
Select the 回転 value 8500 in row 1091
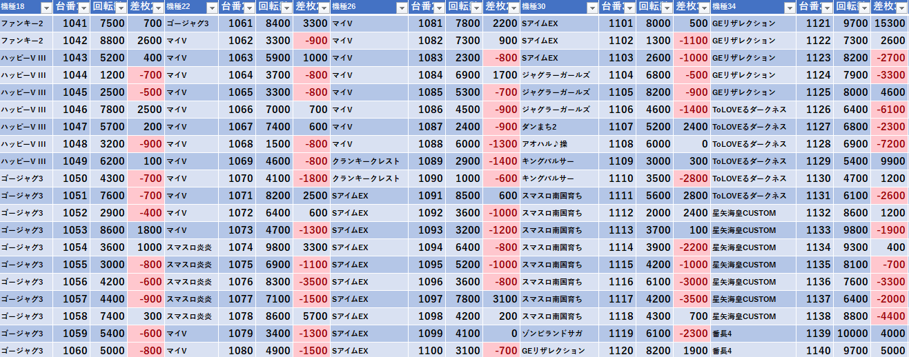click(x=465, y=196)
